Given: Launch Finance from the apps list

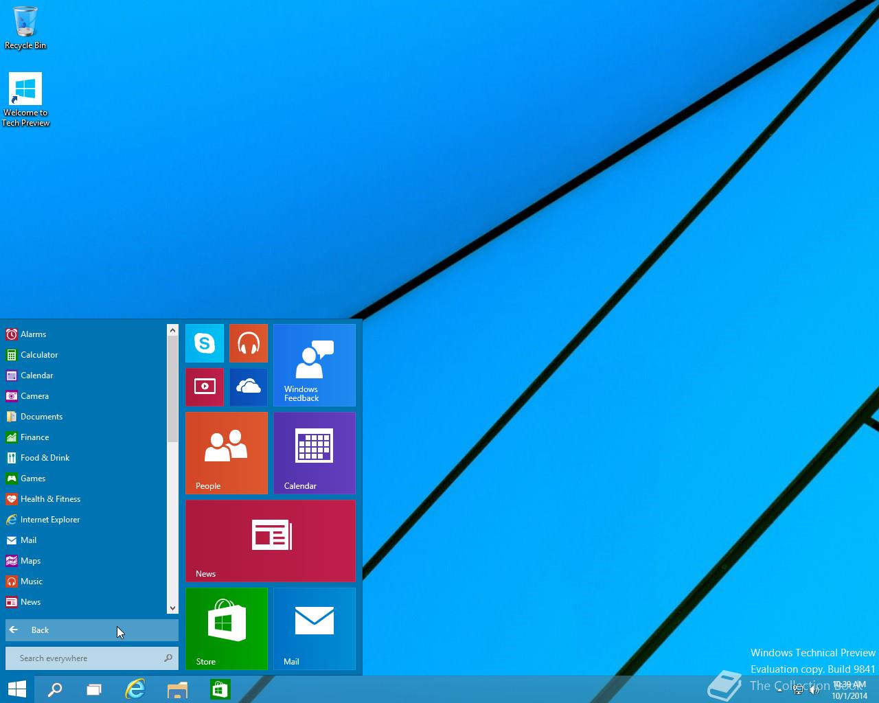Looking at the screenshot, I should pyautogui.click(x=84, y=437).
